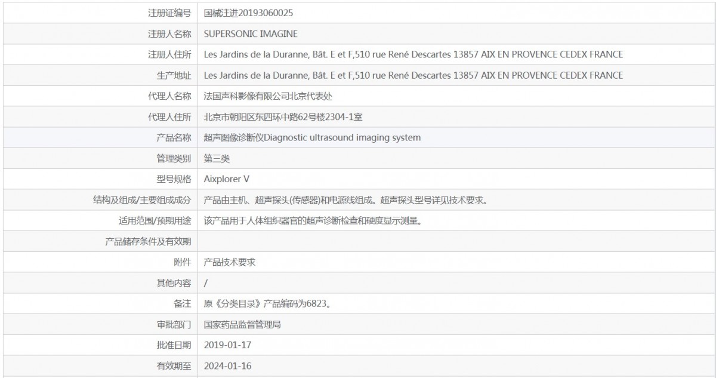Select the 第三类 value
Screen dimensions: 716x378
[x=217, y=158]
